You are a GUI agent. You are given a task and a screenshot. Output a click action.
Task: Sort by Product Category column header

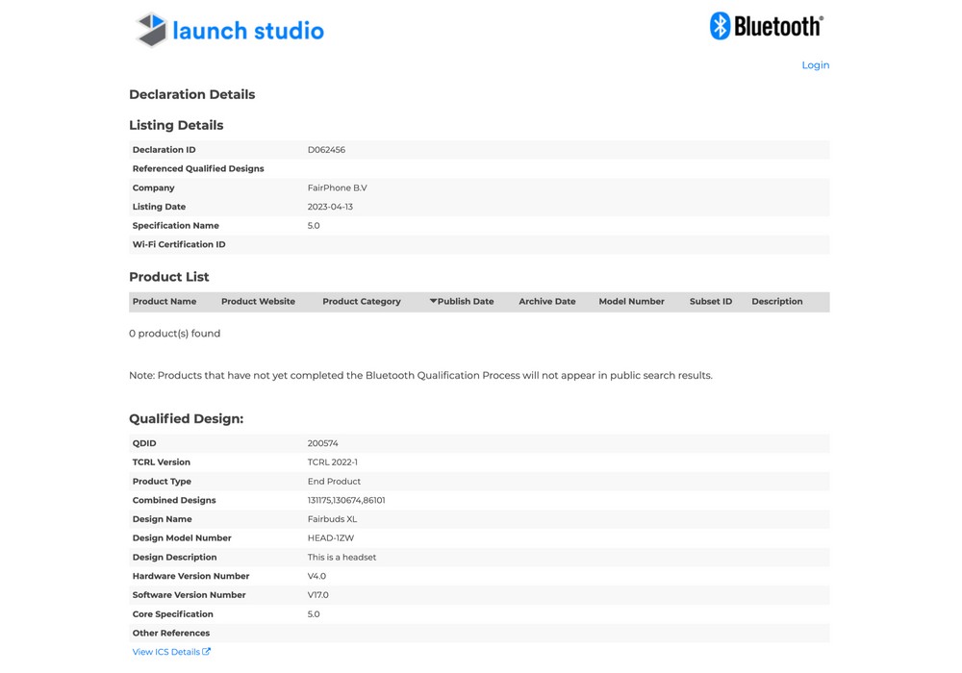coord(362,302)
